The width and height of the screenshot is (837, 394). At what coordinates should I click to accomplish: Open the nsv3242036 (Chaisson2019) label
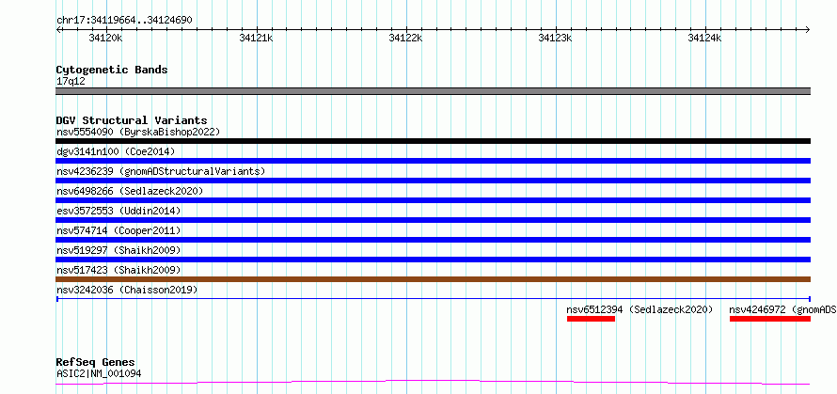coord(127,290)
